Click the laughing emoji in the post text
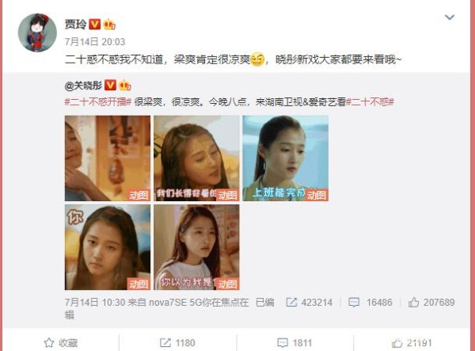This screenshot has width=475, height=351. click(x=257, y=59)
